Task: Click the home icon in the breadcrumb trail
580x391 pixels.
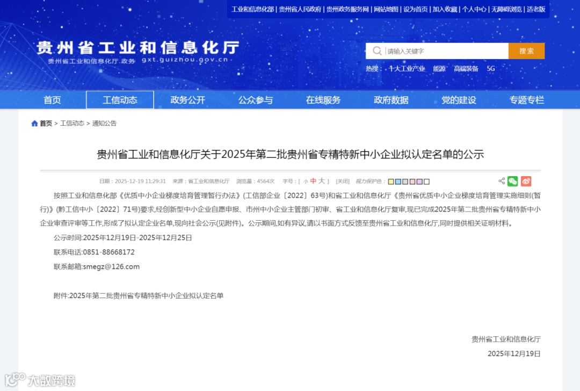Action: [34, 123]
